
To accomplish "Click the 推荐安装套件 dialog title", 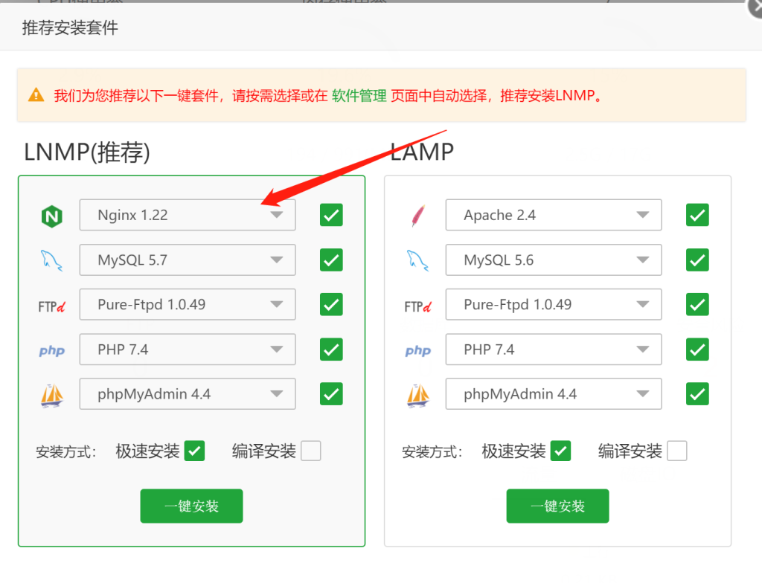I will pyautogui.click(x=70, y=28).
